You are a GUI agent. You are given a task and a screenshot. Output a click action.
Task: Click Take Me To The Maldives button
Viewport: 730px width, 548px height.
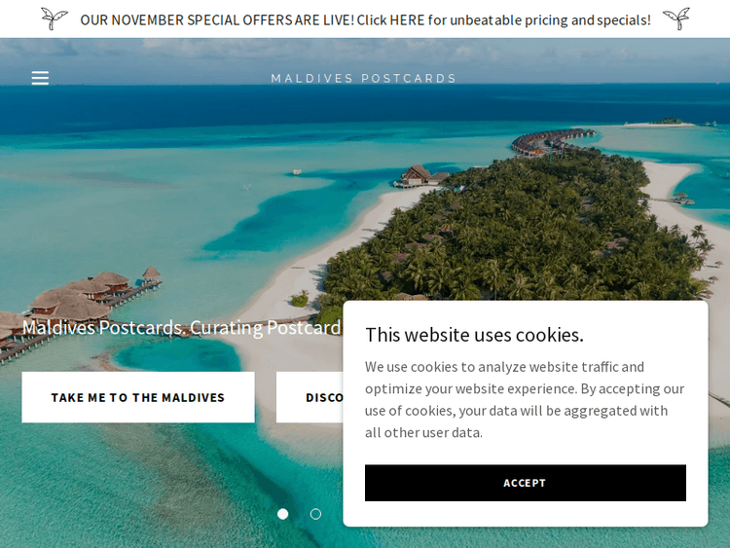click(138, 397)
